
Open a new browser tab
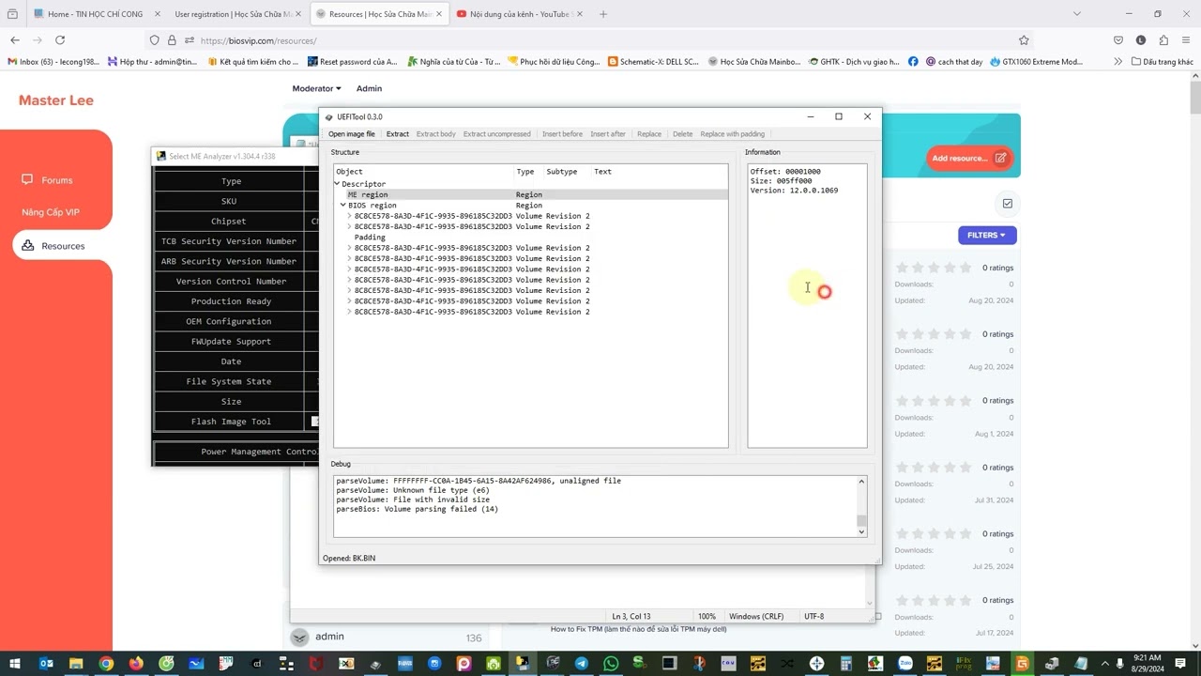602,14
